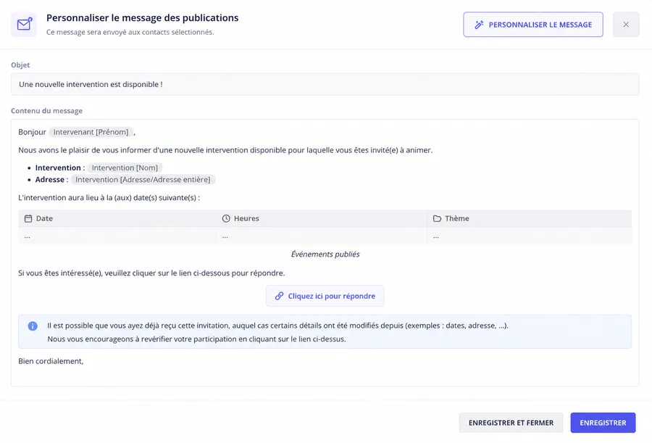The width and height of the screenshot is (652, 443).
Task: Click the Événements publiés caption
Action: click(325, 254)
